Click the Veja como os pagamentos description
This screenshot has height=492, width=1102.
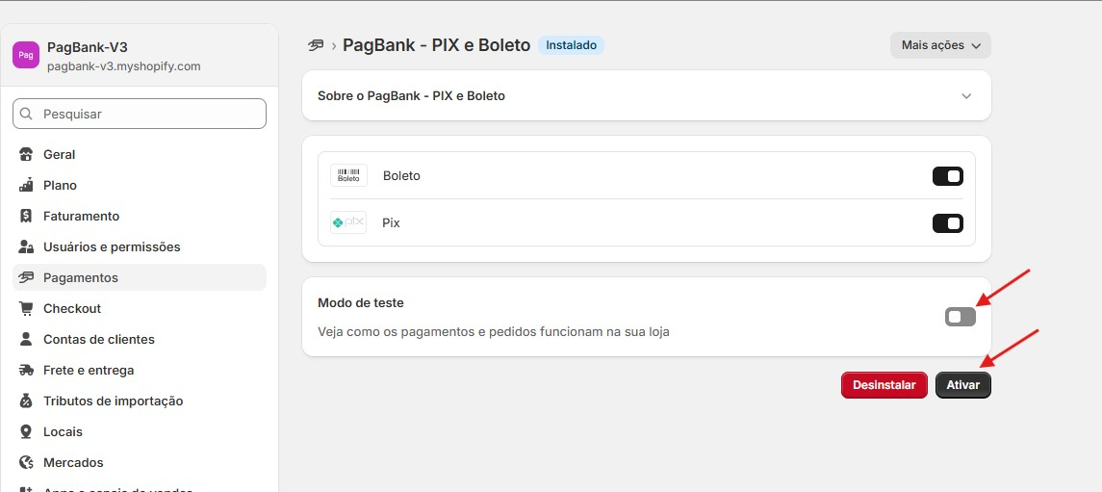[494, 332]
